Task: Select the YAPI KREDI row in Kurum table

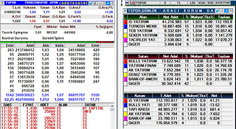Action: (x=178, y=109)
